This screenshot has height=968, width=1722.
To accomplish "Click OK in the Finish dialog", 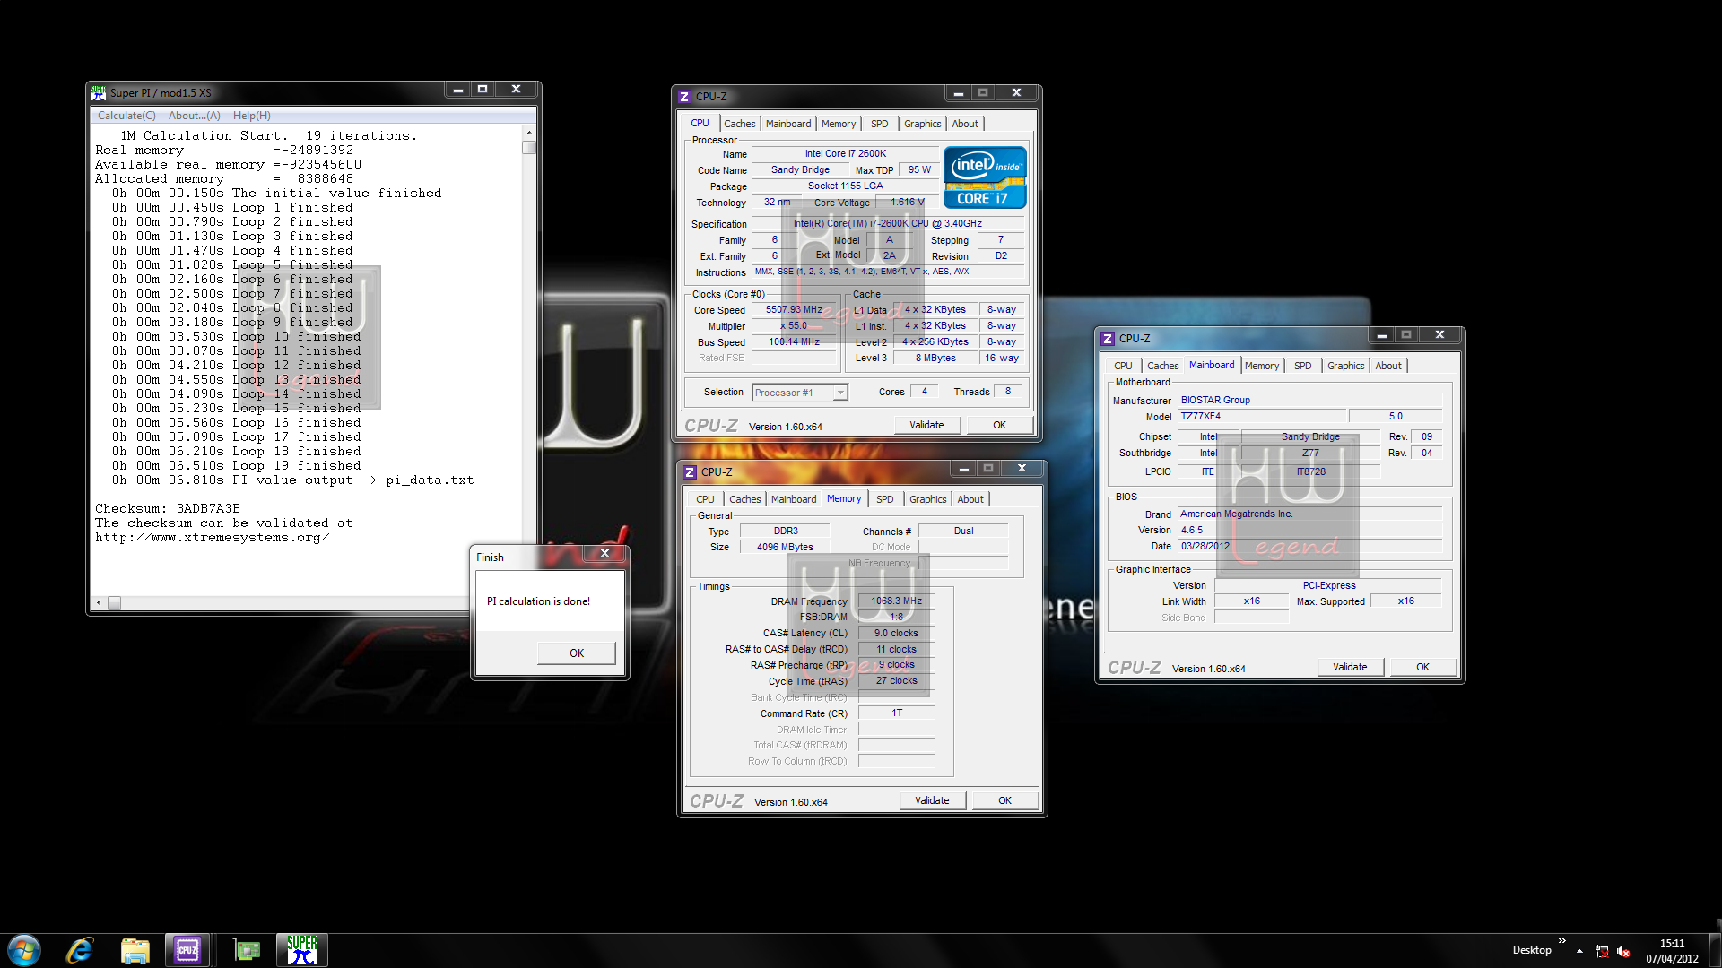I will (577, 653).
